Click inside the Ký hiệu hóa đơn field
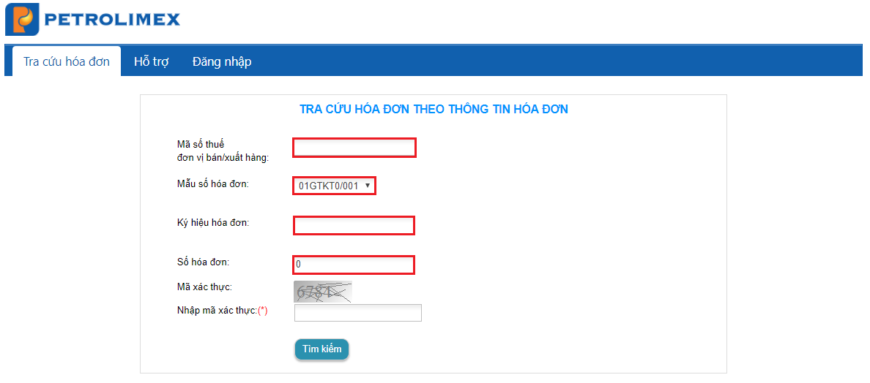The image size is (870, 383). 354,226
